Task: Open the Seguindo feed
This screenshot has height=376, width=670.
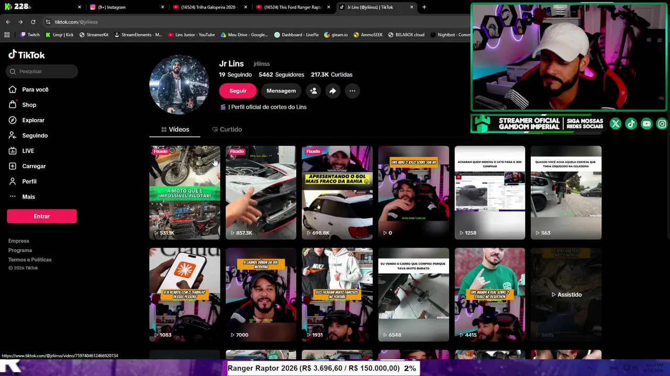Action: (28, 135)
